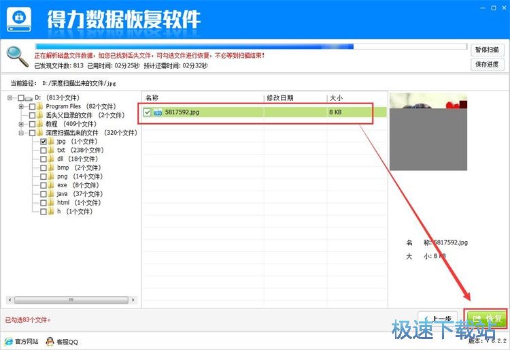Check the exe folder checkbox
Viewport: 510px width, 350px height.
(x=44, y=186)
